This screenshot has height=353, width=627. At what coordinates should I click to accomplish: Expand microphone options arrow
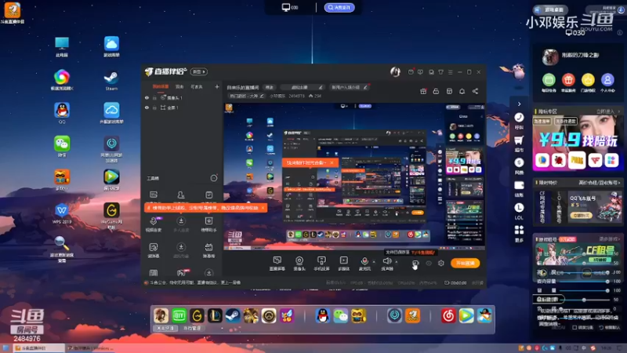pos(375,262)
